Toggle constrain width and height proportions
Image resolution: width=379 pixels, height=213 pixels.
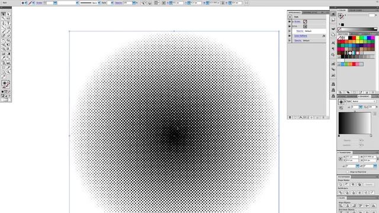(378, 159)
